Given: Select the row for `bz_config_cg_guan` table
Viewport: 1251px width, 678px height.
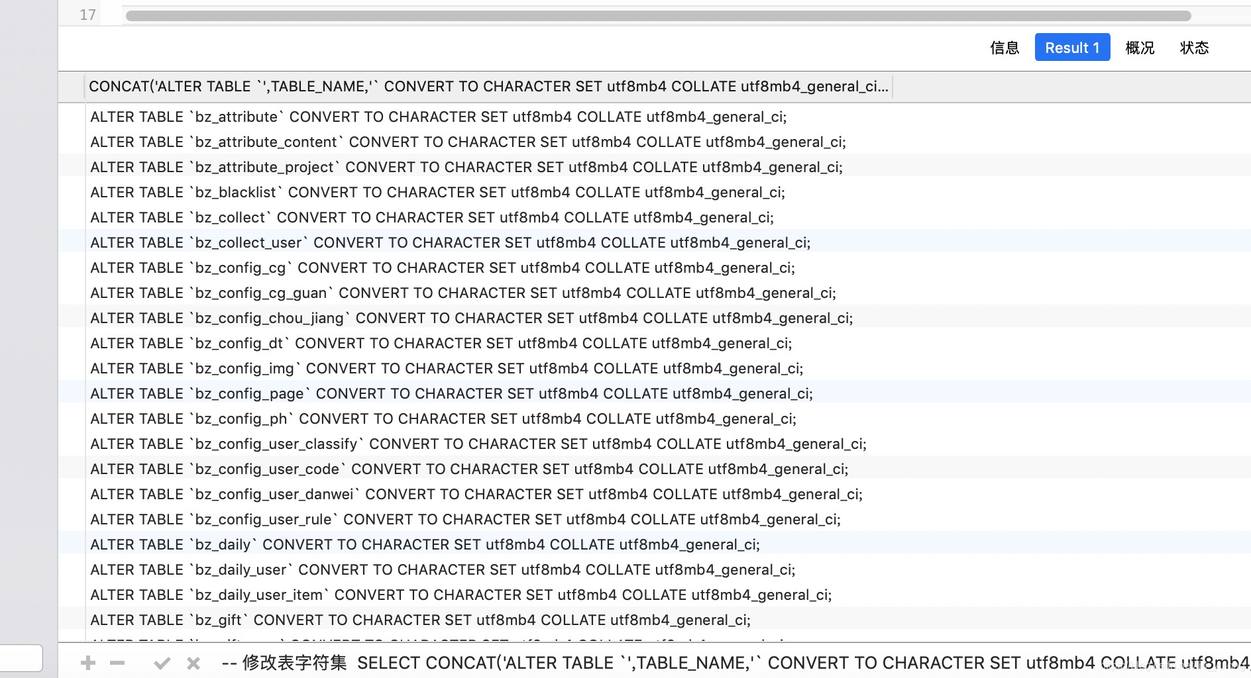Looking at the screenshot, I should point(655,293).
